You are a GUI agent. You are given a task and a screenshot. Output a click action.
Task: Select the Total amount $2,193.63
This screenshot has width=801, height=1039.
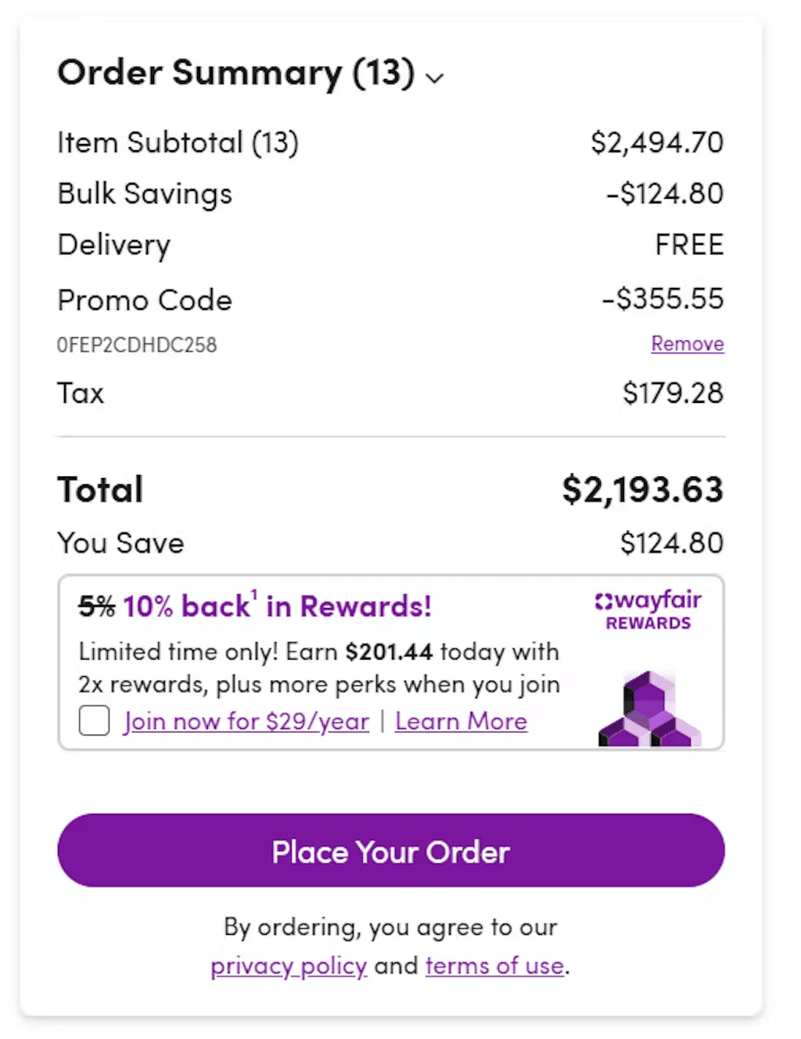pyautogui.click(x=641, y=489)
